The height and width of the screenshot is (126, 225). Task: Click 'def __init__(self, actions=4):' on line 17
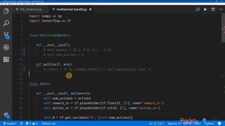coord(63,93)
